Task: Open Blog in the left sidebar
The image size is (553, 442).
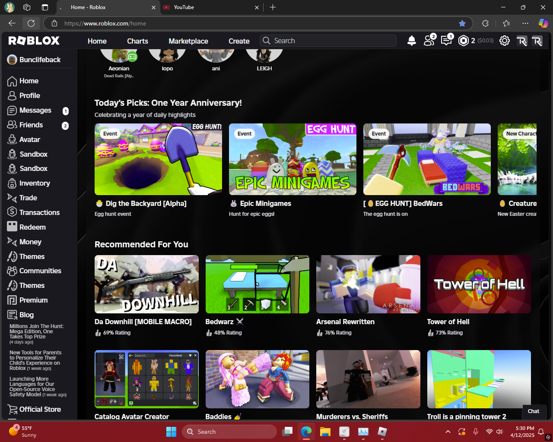Action: pos(26,315)
